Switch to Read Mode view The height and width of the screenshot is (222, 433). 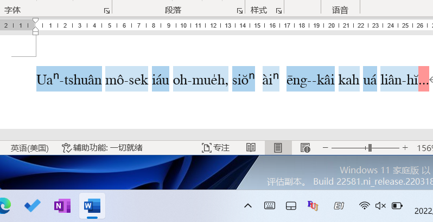click(251, 148)
